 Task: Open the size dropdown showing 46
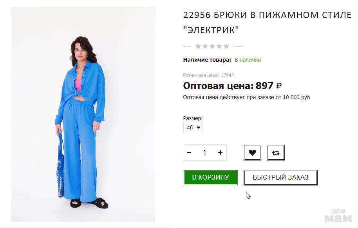[x=193, y=127]
